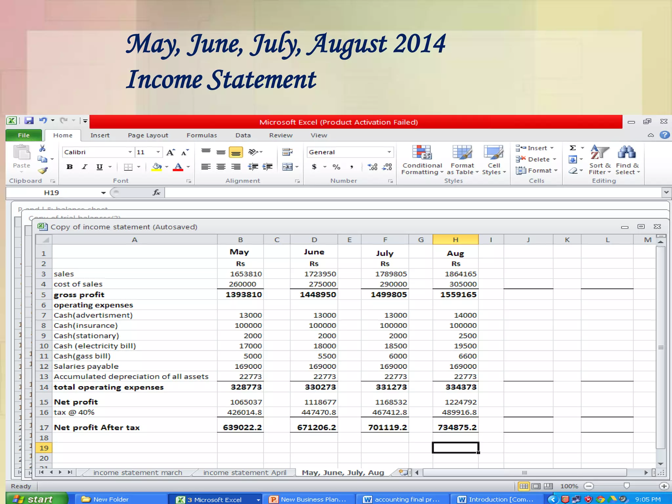Click the Redo arrow icon
The height and width of the screenshot is (504, 672).
pyautogui.click(x=64, y=121)
